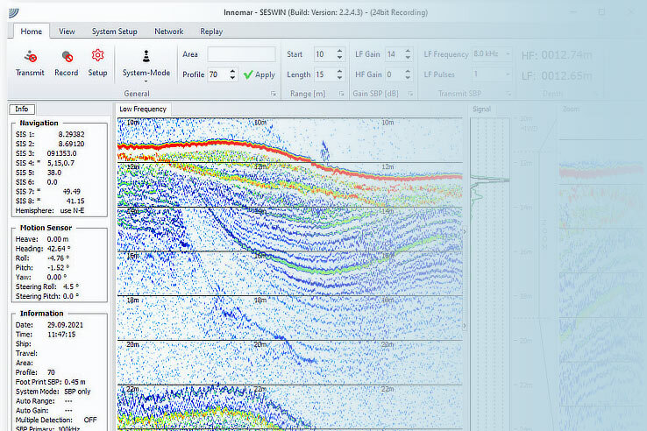Click the 'Multiple Detection: OFF' entry
Screen dimensions: 647x431
coord(56,420)
